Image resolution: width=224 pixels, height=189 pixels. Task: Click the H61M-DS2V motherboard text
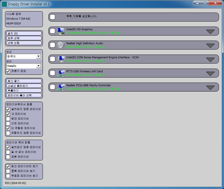pyautogui.click(x=13, y=23)
